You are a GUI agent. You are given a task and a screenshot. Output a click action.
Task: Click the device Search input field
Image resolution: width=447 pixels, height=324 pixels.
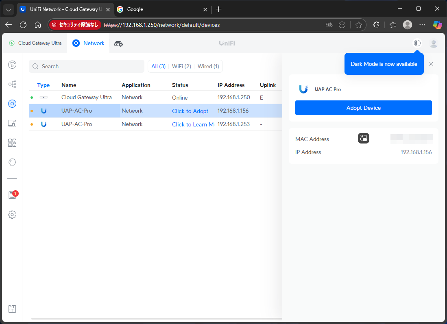[87, 66]
